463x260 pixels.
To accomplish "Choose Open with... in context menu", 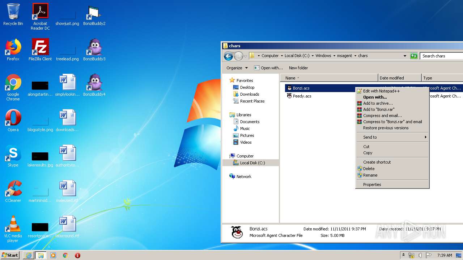I will tap(392, 97).
